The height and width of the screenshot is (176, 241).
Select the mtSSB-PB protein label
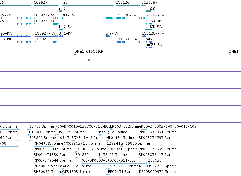tap(153, 39)
